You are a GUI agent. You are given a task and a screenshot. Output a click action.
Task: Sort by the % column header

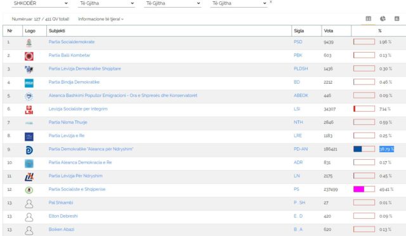pos(379,30)
